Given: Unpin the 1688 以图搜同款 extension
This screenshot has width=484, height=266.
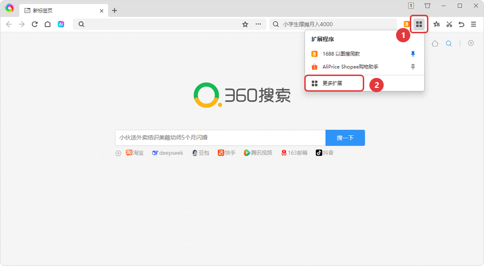Looking at the screenshot, I should tap(413, 54).
